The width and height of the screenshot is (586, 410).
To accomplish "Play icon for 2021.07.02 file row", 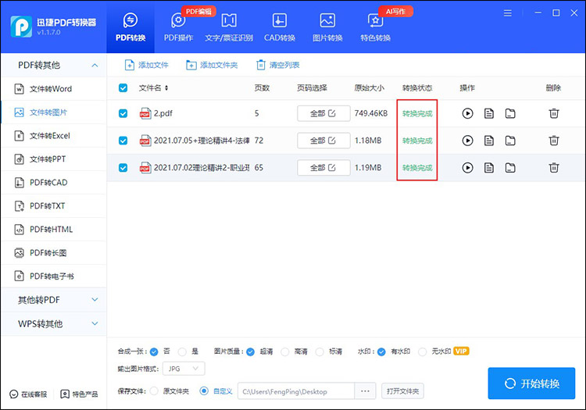I will coord(467,168).
